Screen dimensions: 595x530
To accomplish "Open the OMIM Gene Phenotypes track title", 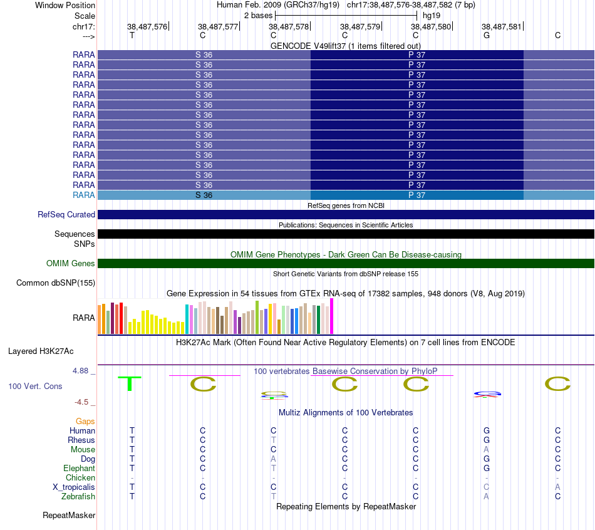I will coord(346,254).
